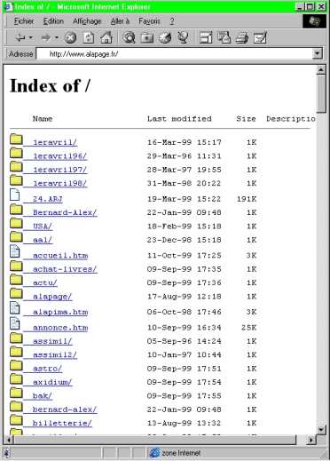Open the Back button history dropdown arrow
This screenshot has width=330, height=461.
(30, 38)
